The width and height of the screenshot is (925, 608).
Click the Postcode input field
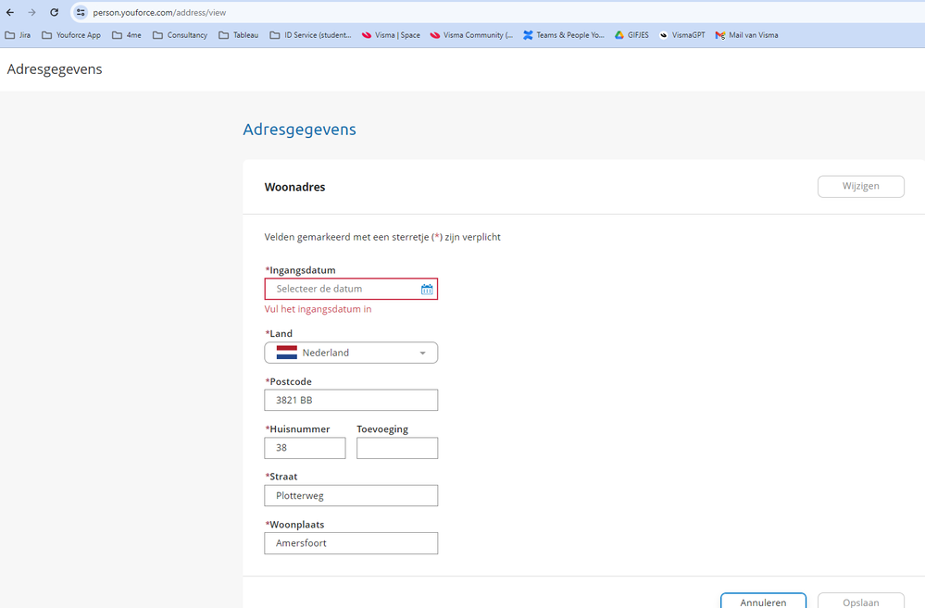tap(351, 400)
